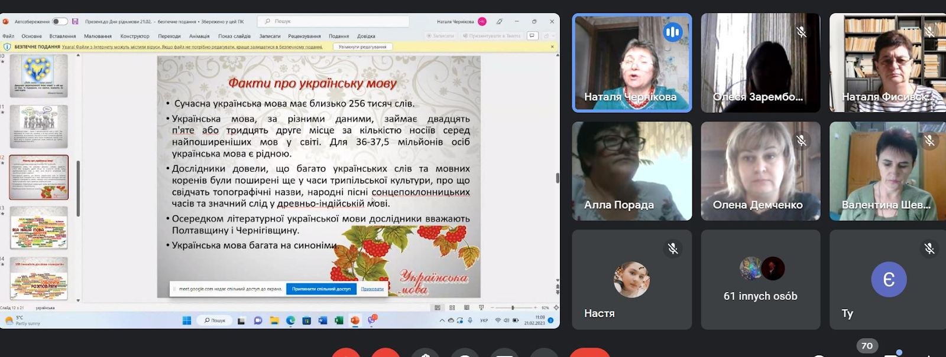Open Task View from the taskbar
Image resolution: width=946 pixels, height=357 pixels.
pos(241,320)
